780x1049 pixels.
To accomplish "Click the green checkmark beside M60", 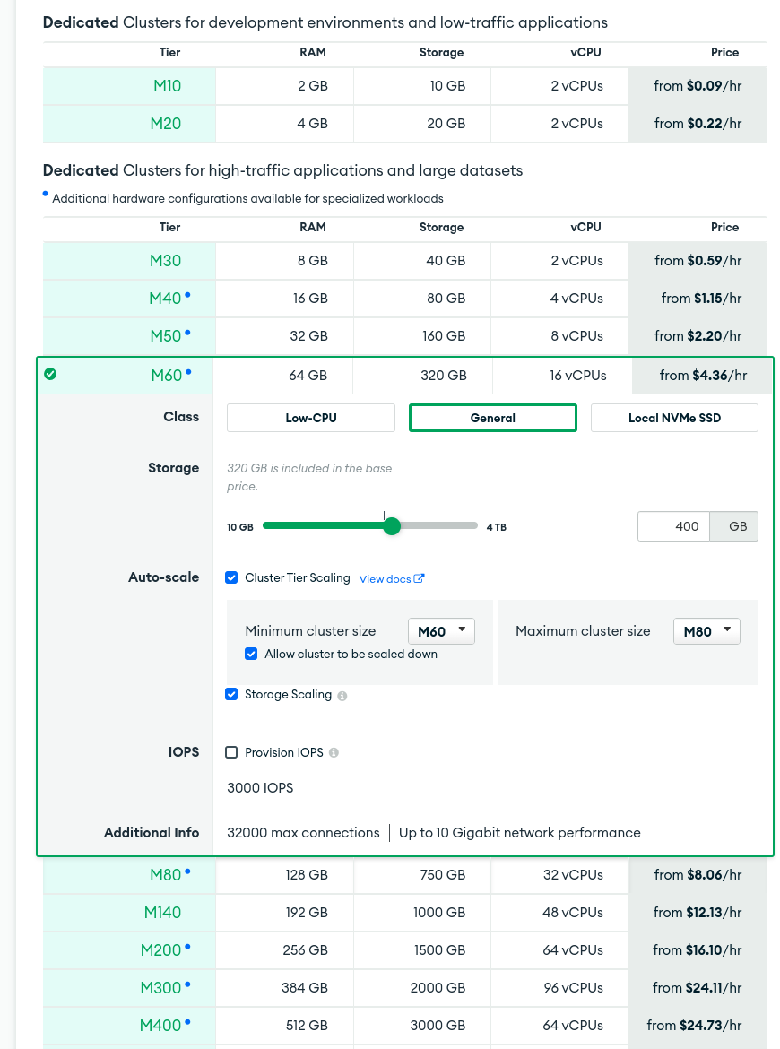I will tap(50, 374).
